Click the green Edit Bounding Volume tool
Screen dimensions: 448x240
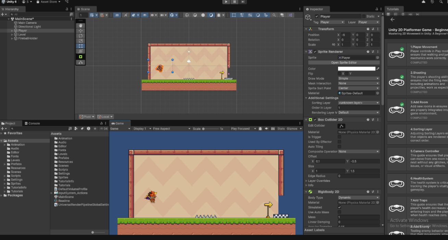(x=81, y=57)
